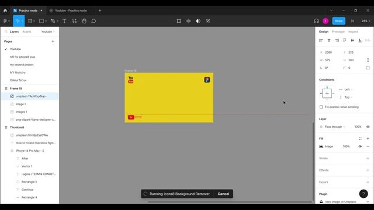This screenshot has width=374, height=210.
Task: Add export setting with plus button
Action: [x=368, y=182]
